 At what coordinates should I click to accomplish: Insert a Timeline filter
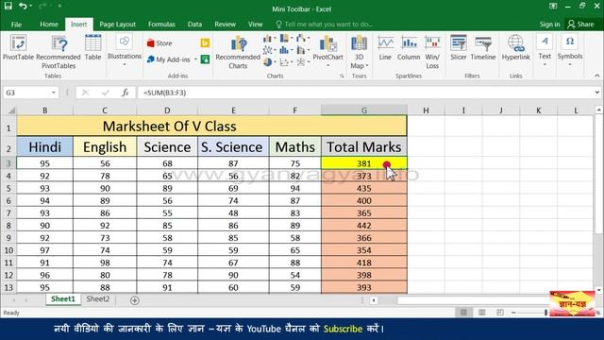point(483,47)
